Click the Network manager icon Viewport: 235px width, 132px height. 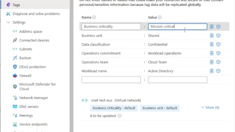pyautogui.click(x=15, y=98)
